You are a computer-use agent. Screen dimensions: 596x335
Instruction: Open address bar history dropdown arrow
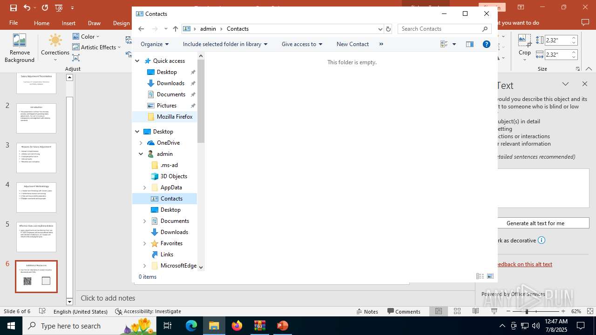point(380,29)
